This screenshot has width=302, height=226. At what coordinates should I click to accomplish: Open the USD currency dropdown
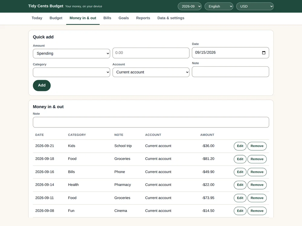[x=255, y=6]
